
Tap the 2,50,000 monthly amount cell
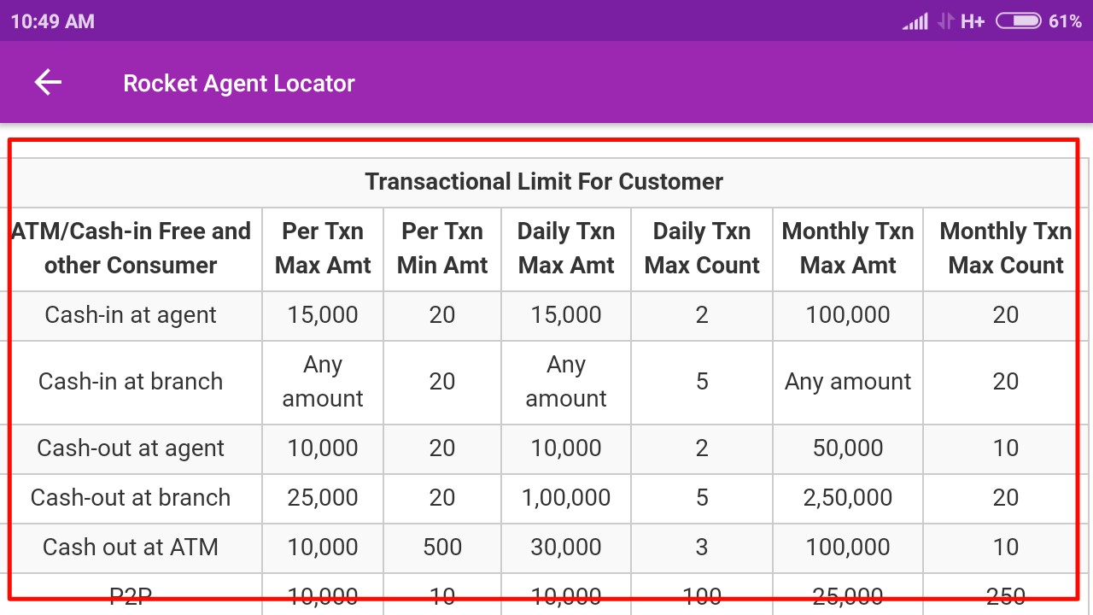(x=848, y=497)
